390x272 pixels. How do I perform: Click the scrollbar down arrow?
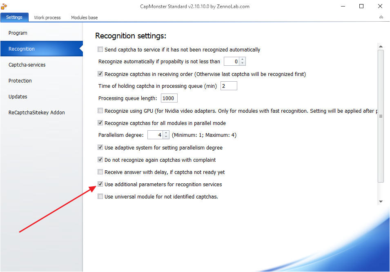pyautogui.click(x=381, y=202)
